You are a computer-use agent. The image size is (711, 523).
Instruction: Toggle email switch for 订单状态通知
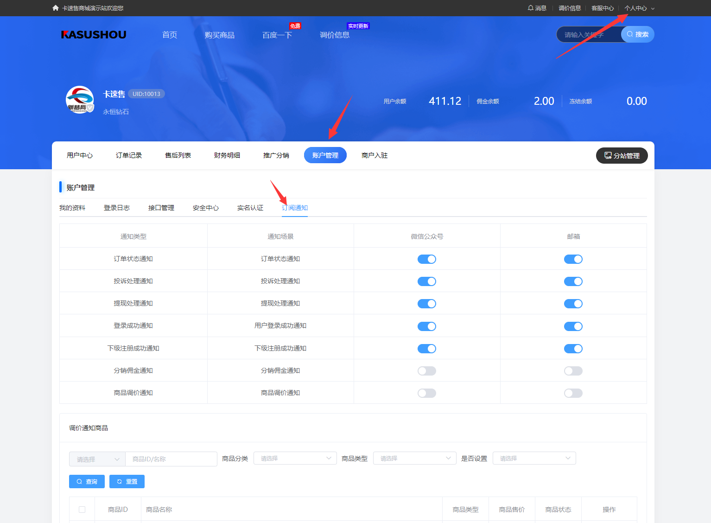573,259
